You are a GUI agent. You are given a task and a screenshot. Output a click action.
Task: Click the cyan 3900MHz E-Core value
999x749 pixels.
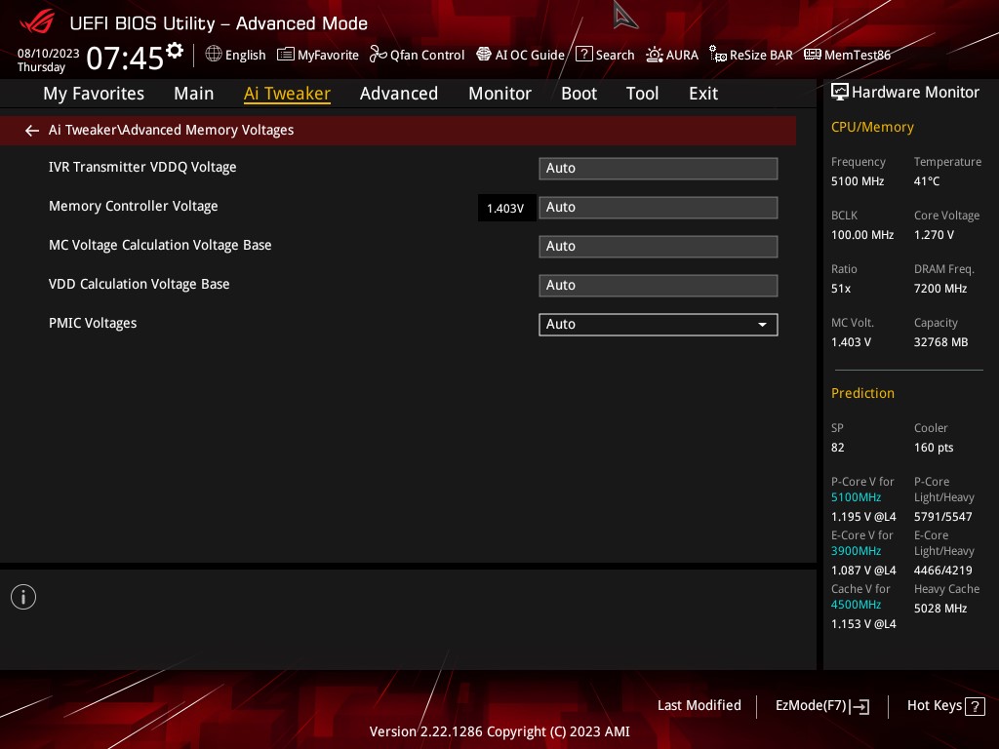coord(856,551)
